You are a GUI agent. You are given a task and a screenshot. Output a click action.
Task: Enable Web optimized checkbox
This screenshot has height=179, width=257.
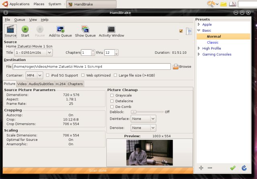[83, 75]
